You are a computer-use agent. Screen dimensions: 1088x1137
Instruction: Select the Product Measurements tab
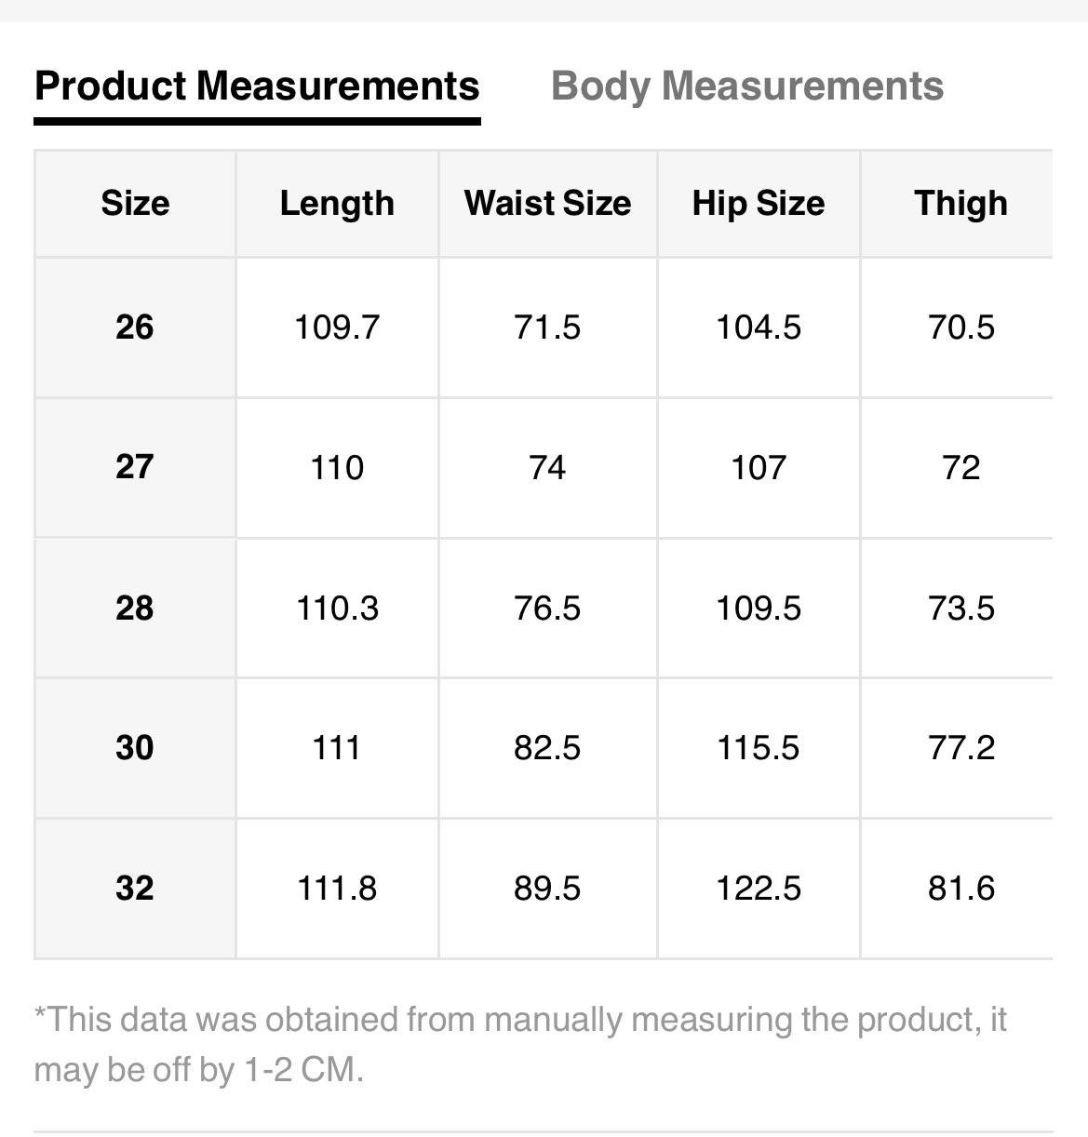point(257,87)
